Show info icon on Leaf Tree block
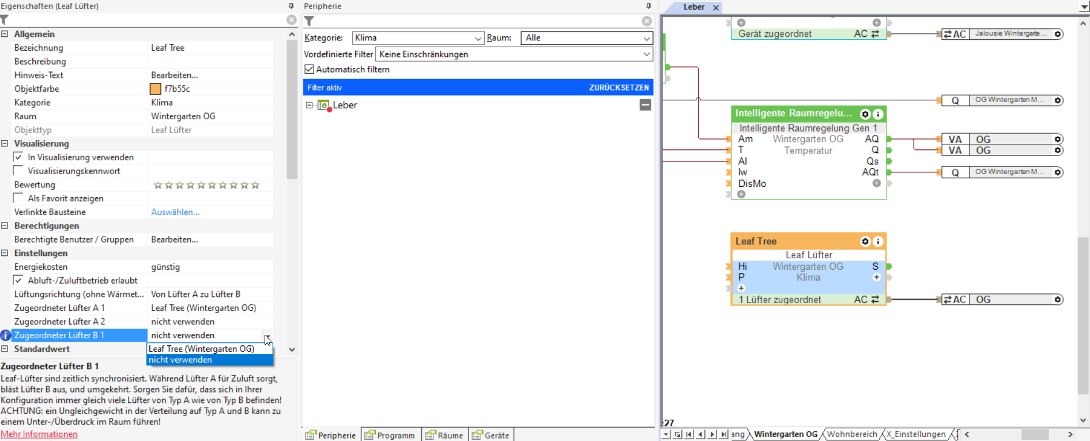Screen dimensions: 1090x441 point(878,242)
